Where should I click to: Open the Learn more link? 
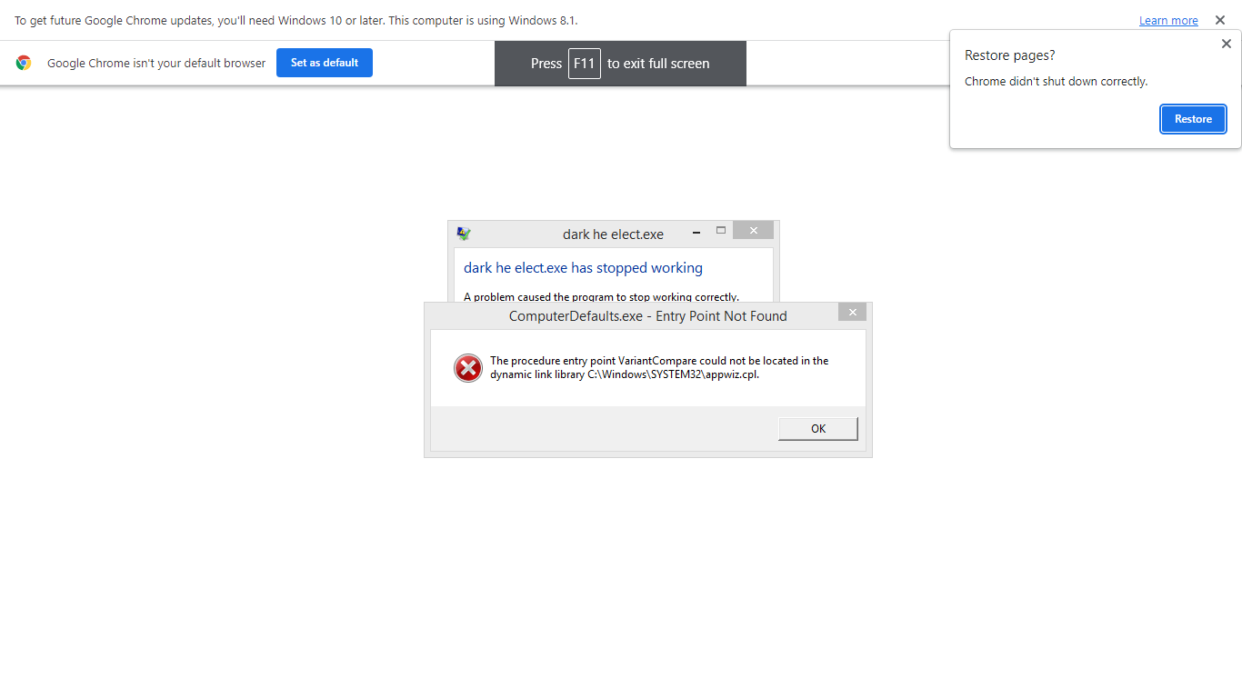click(1168, 20)
